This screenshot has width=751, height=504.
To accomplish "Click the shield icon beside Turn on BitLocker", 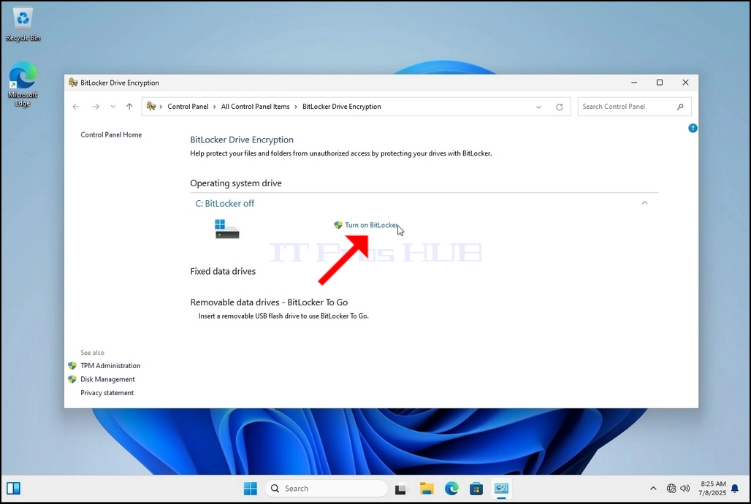I will point(338,225).
